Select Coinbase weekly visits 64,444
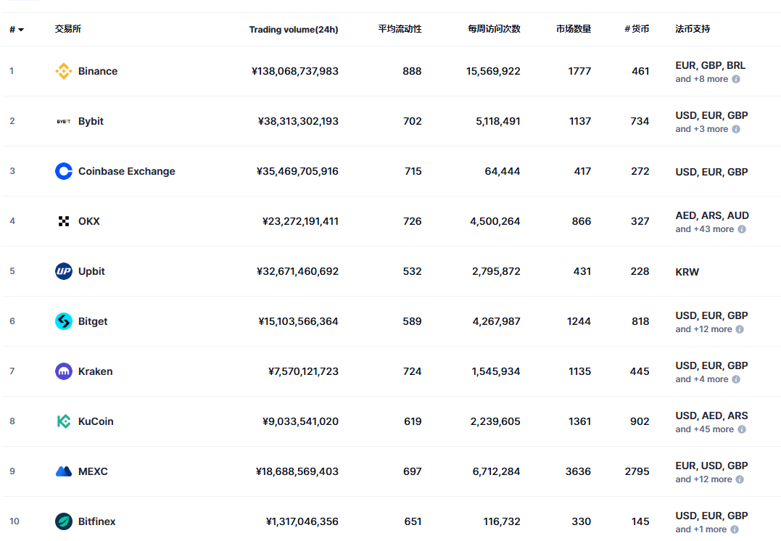The image size is (781, 541). pos(502,171)
